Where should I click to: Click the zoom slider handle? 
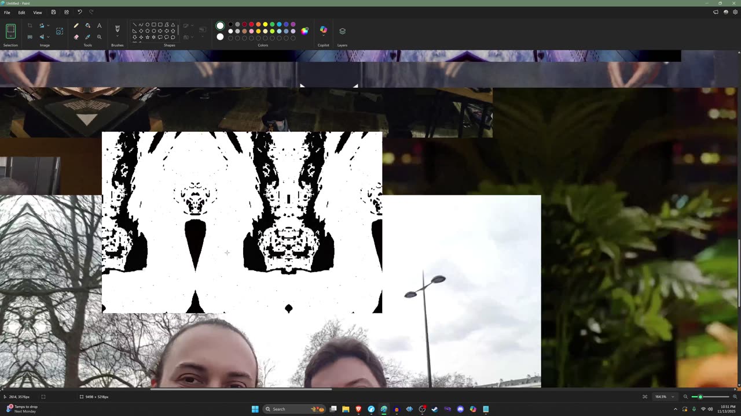click(700, 397)
